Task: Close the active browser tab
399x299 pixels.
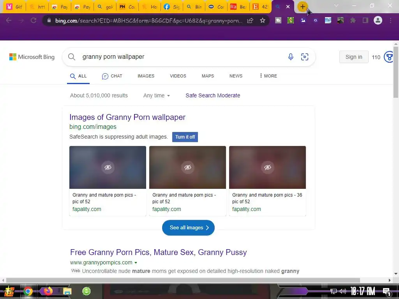Action: [x=288, y=7]
